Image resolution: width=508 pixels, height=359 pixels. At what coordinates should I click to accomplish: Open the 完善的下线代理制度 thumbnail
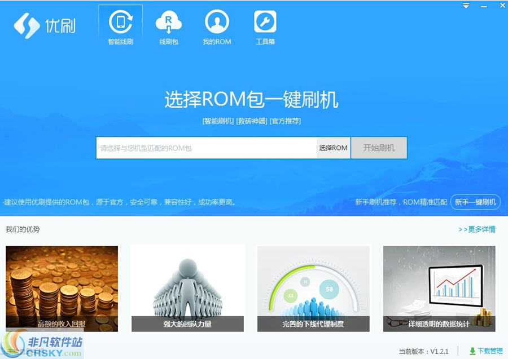pos(313,289)
